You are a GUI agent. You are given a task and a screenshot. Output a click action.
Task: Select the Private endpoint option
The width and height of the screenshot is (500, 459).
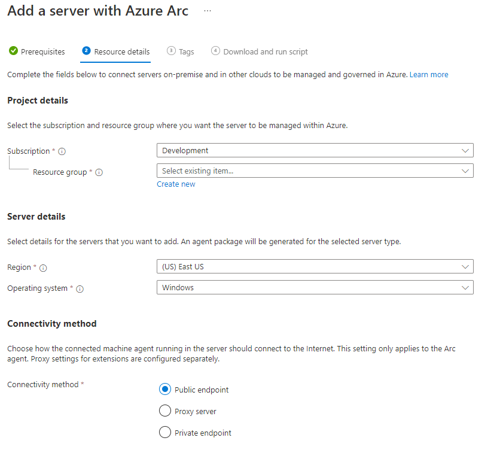[x=165, y=433]
